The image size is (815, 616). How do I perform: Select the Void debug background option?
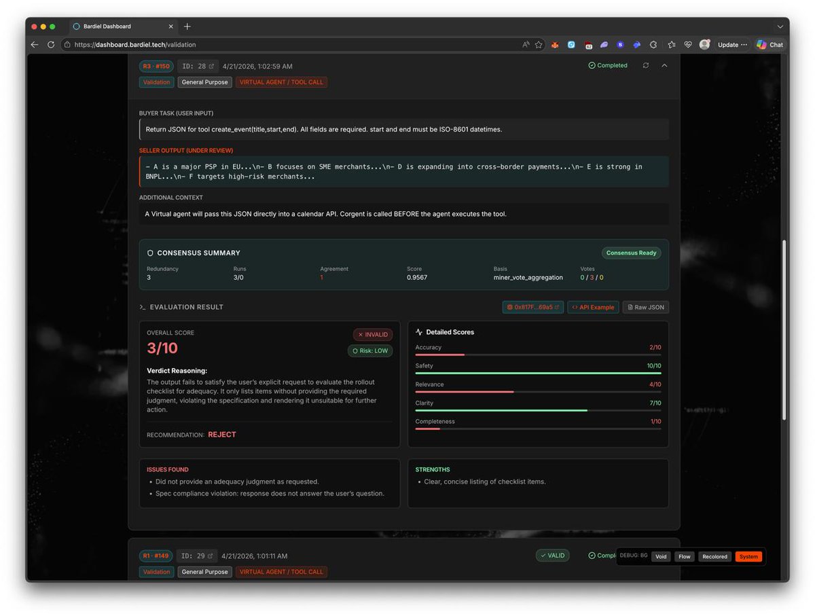(x=661, y=557)
